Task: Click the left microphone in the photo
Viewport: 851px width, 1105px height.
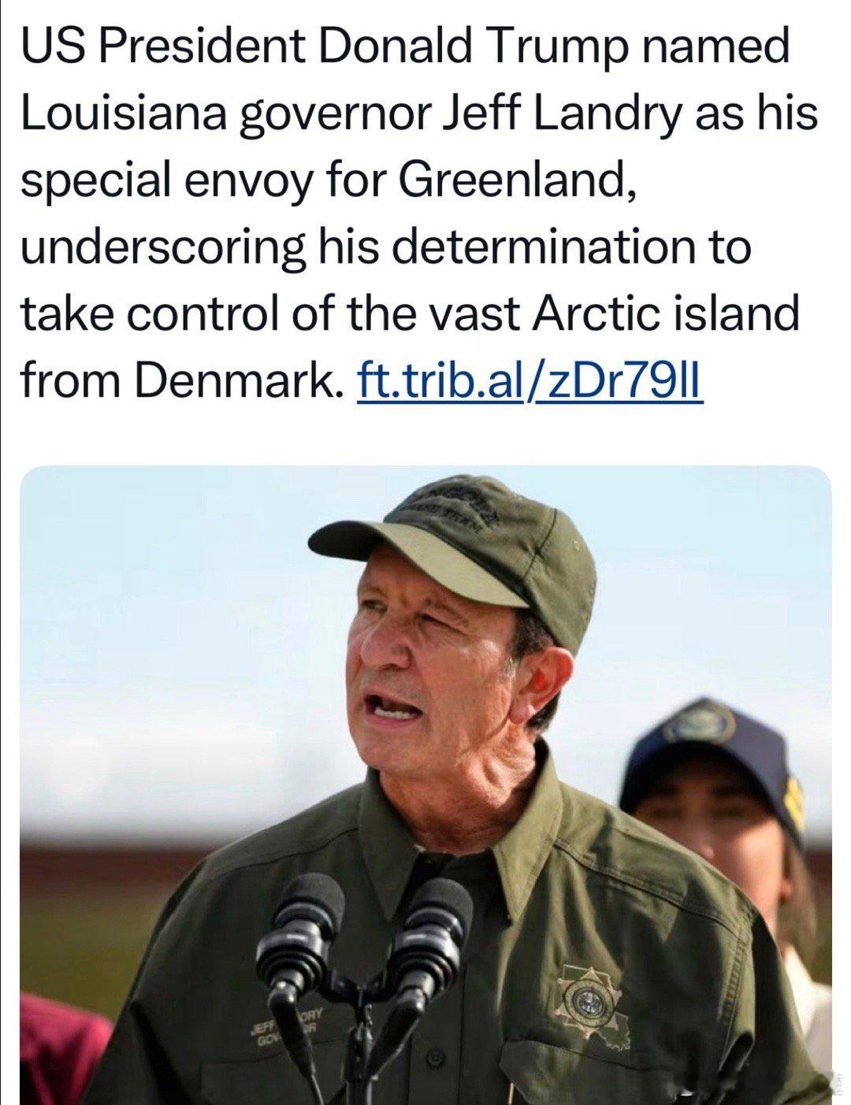Action: point(303,932)
